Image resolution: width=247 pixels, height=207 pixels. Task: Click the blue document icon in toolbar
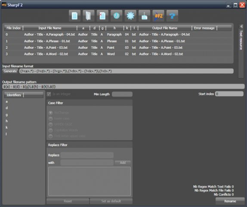(75, 16)
